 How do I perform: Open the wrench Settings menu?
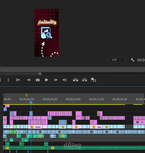click(x=132, y=60)
